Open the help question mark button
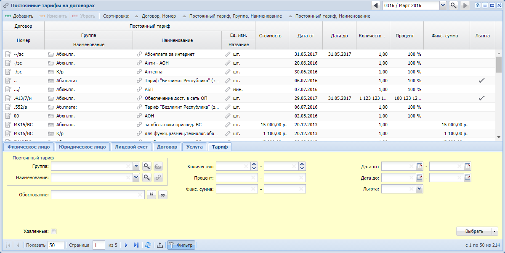This screenshot has height=253, width=505. [478, 5]
